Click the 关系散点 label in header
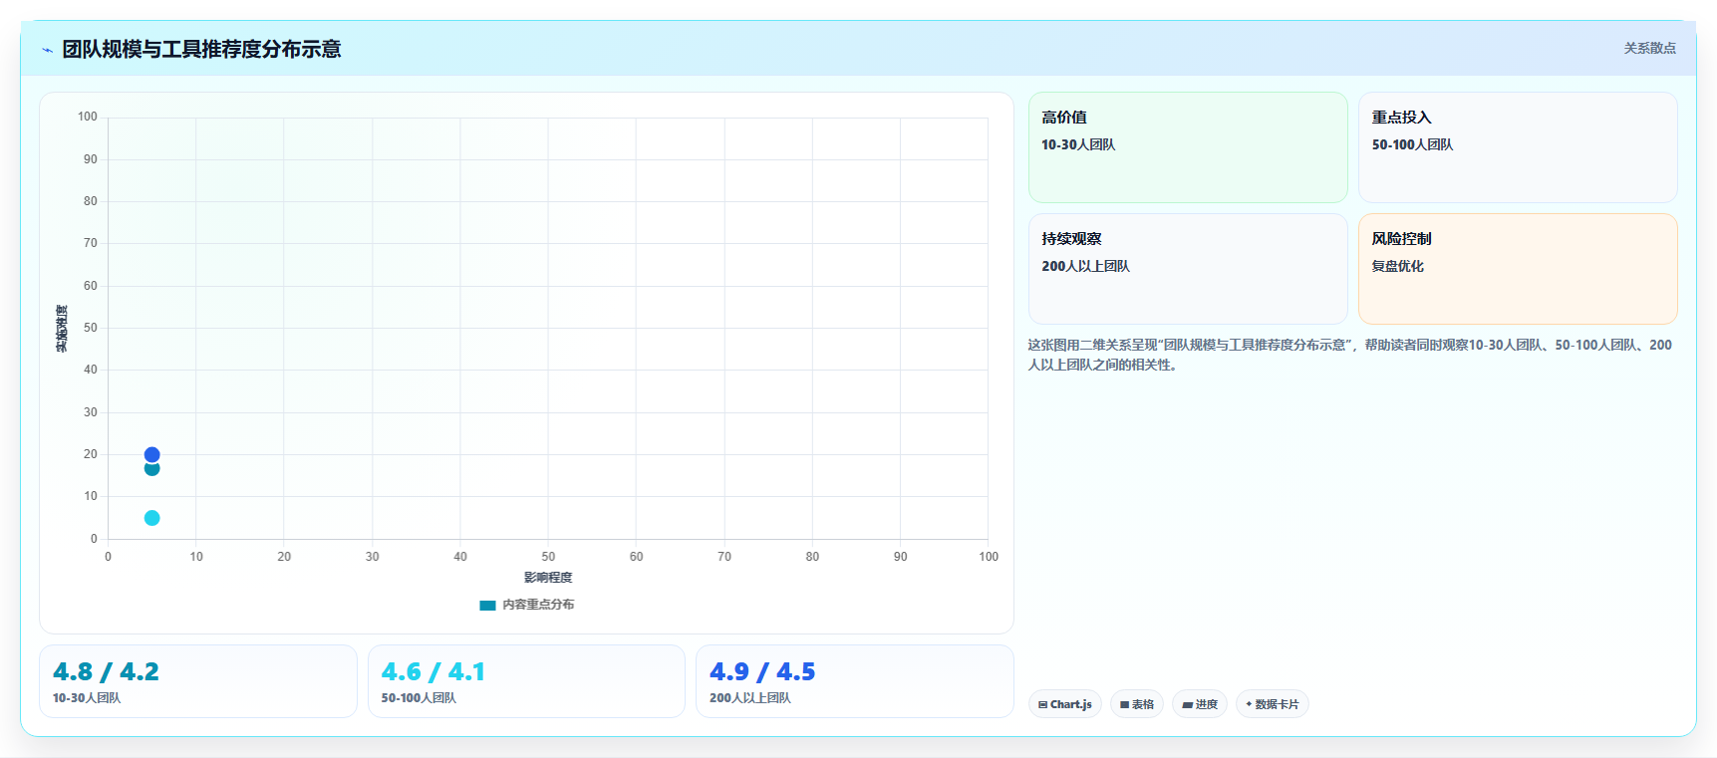The height and width of the screenshot is (758, 1717). 1649,48
